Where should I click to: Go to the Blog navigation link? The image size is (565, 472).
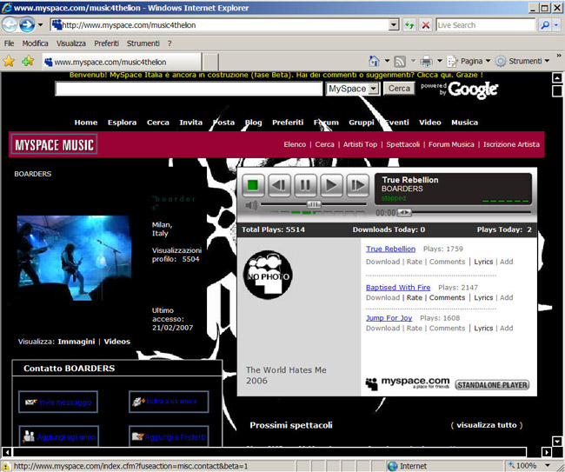(253, 123)
